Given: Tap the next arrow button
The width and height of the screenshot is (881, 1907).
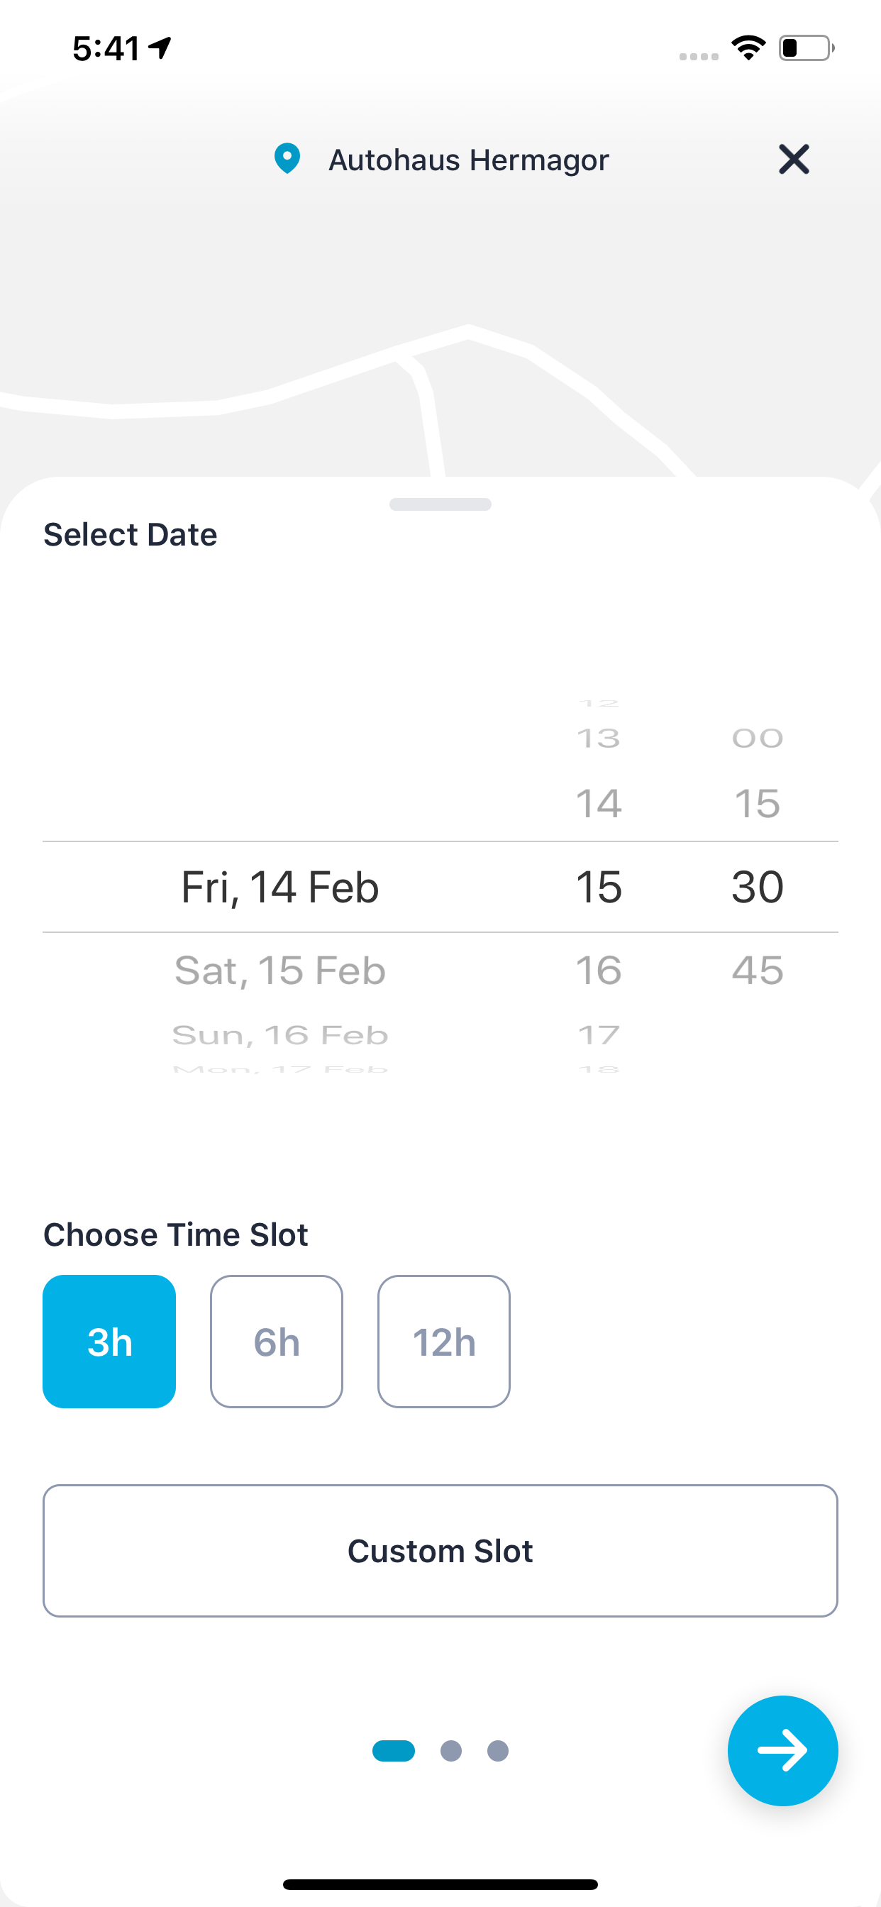Looking at the screenshot, I should [782, 1750].
